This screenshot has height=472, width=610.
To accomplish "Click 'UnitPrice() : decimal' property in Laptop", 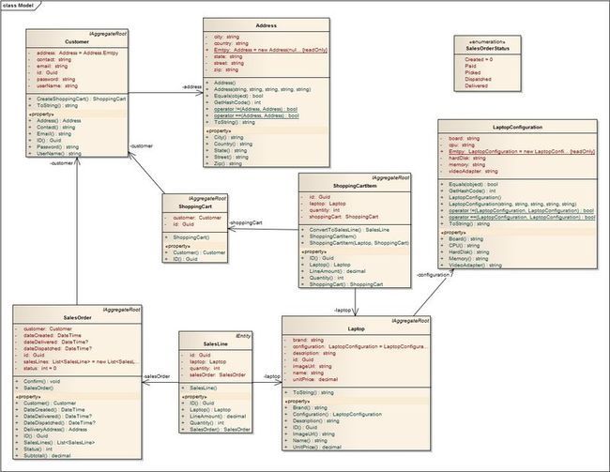I will point(316,447).
